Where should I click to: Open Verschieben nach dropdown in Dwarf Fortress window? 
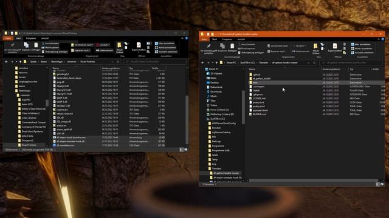pyautogui.click(x=83, y=45)
